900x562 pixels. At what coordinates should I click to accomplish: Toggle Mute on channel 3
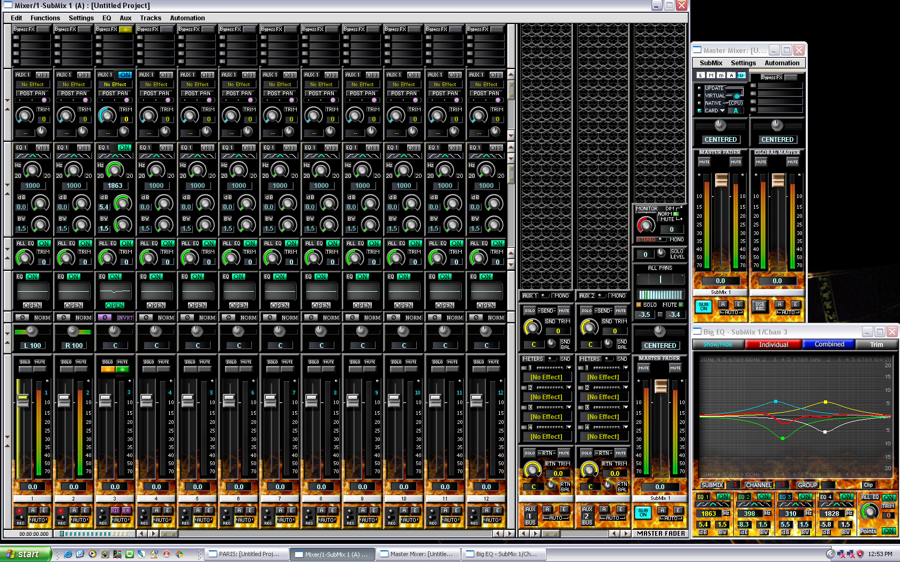(123, 369)
